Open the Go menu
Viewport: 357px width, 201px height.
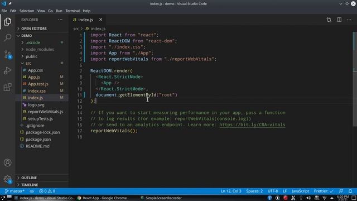click(x=50, y=11)
